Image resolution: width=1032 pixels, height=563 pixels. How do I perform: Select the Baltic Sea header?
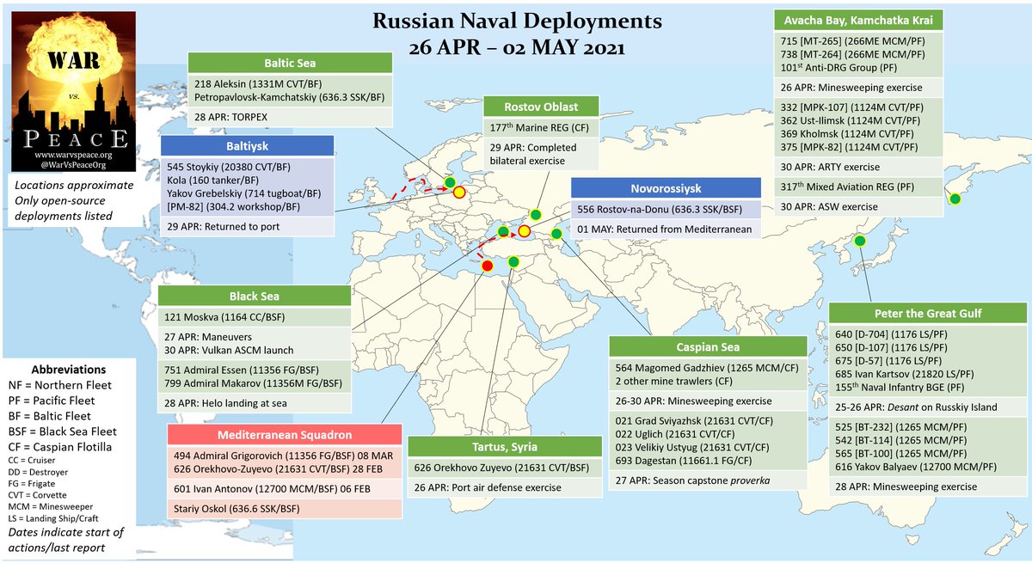291,63
